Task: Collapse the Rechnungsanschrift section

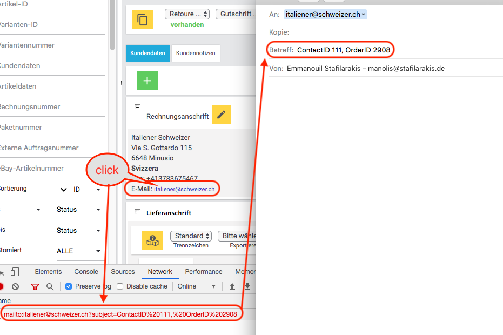Action: point(137,108)
